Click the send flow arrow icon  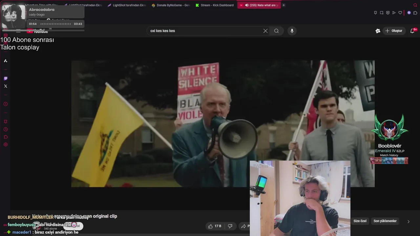click(394, 13)
